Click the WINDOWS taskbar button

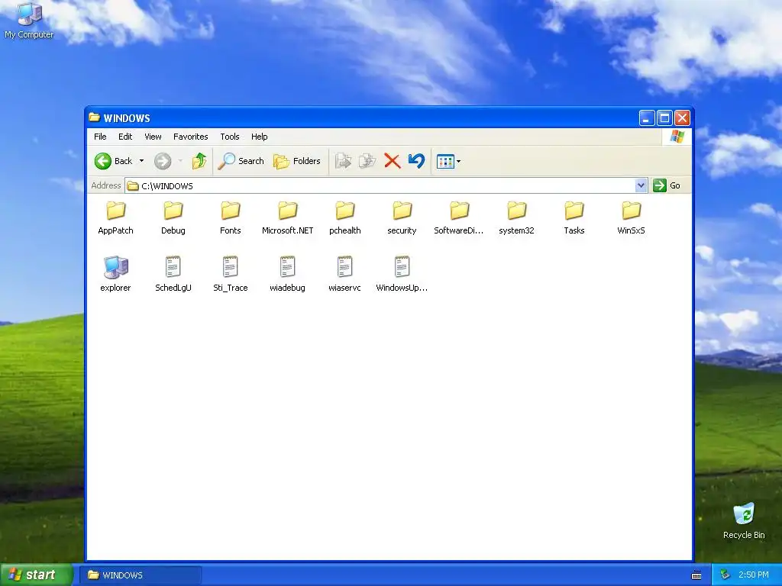click(x=141, y=575)
